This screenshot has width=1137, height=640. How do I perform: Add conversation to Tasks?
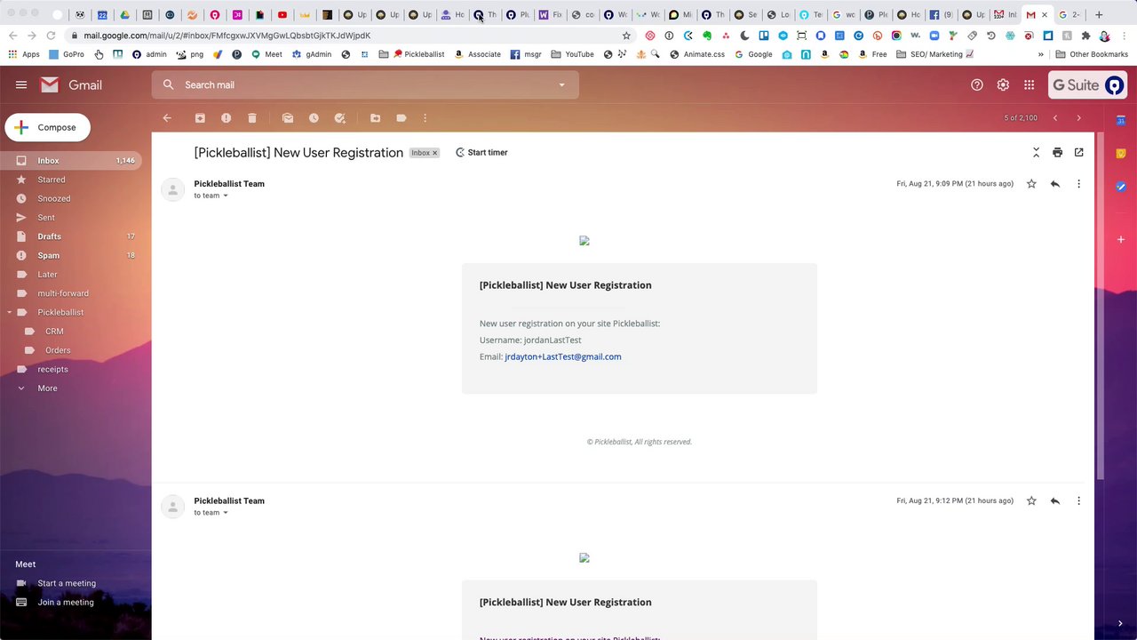pos(339,118)
